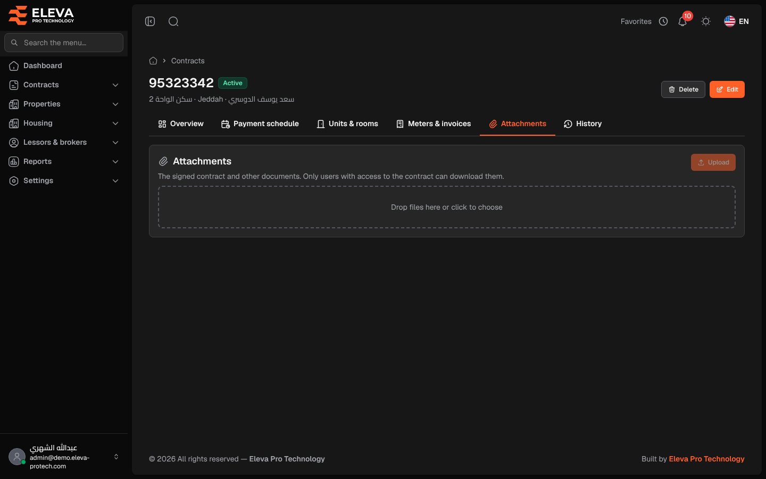Open search using the magnifier icon in header
The height and width of the screenshot is (479, 766).
173,21
